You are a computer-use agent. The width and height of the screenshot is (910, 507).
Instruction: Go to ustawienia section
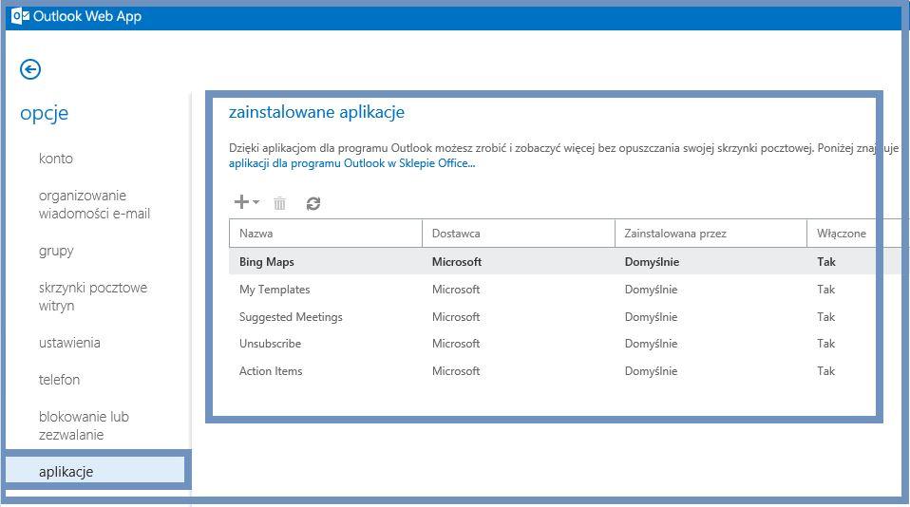click(x=69, y=343)
